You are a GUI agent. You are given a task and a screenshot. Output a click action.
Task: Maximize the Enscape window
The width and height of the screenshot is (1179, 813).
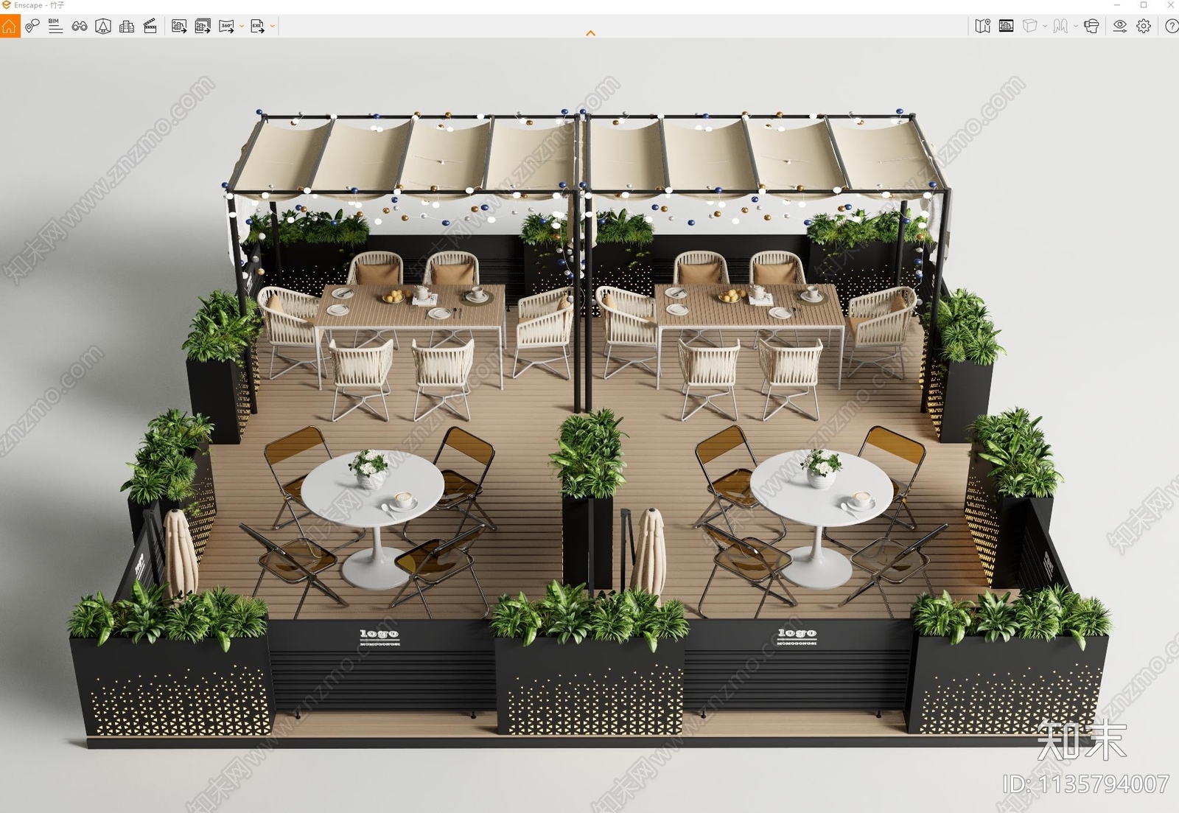pos(1144,5)
